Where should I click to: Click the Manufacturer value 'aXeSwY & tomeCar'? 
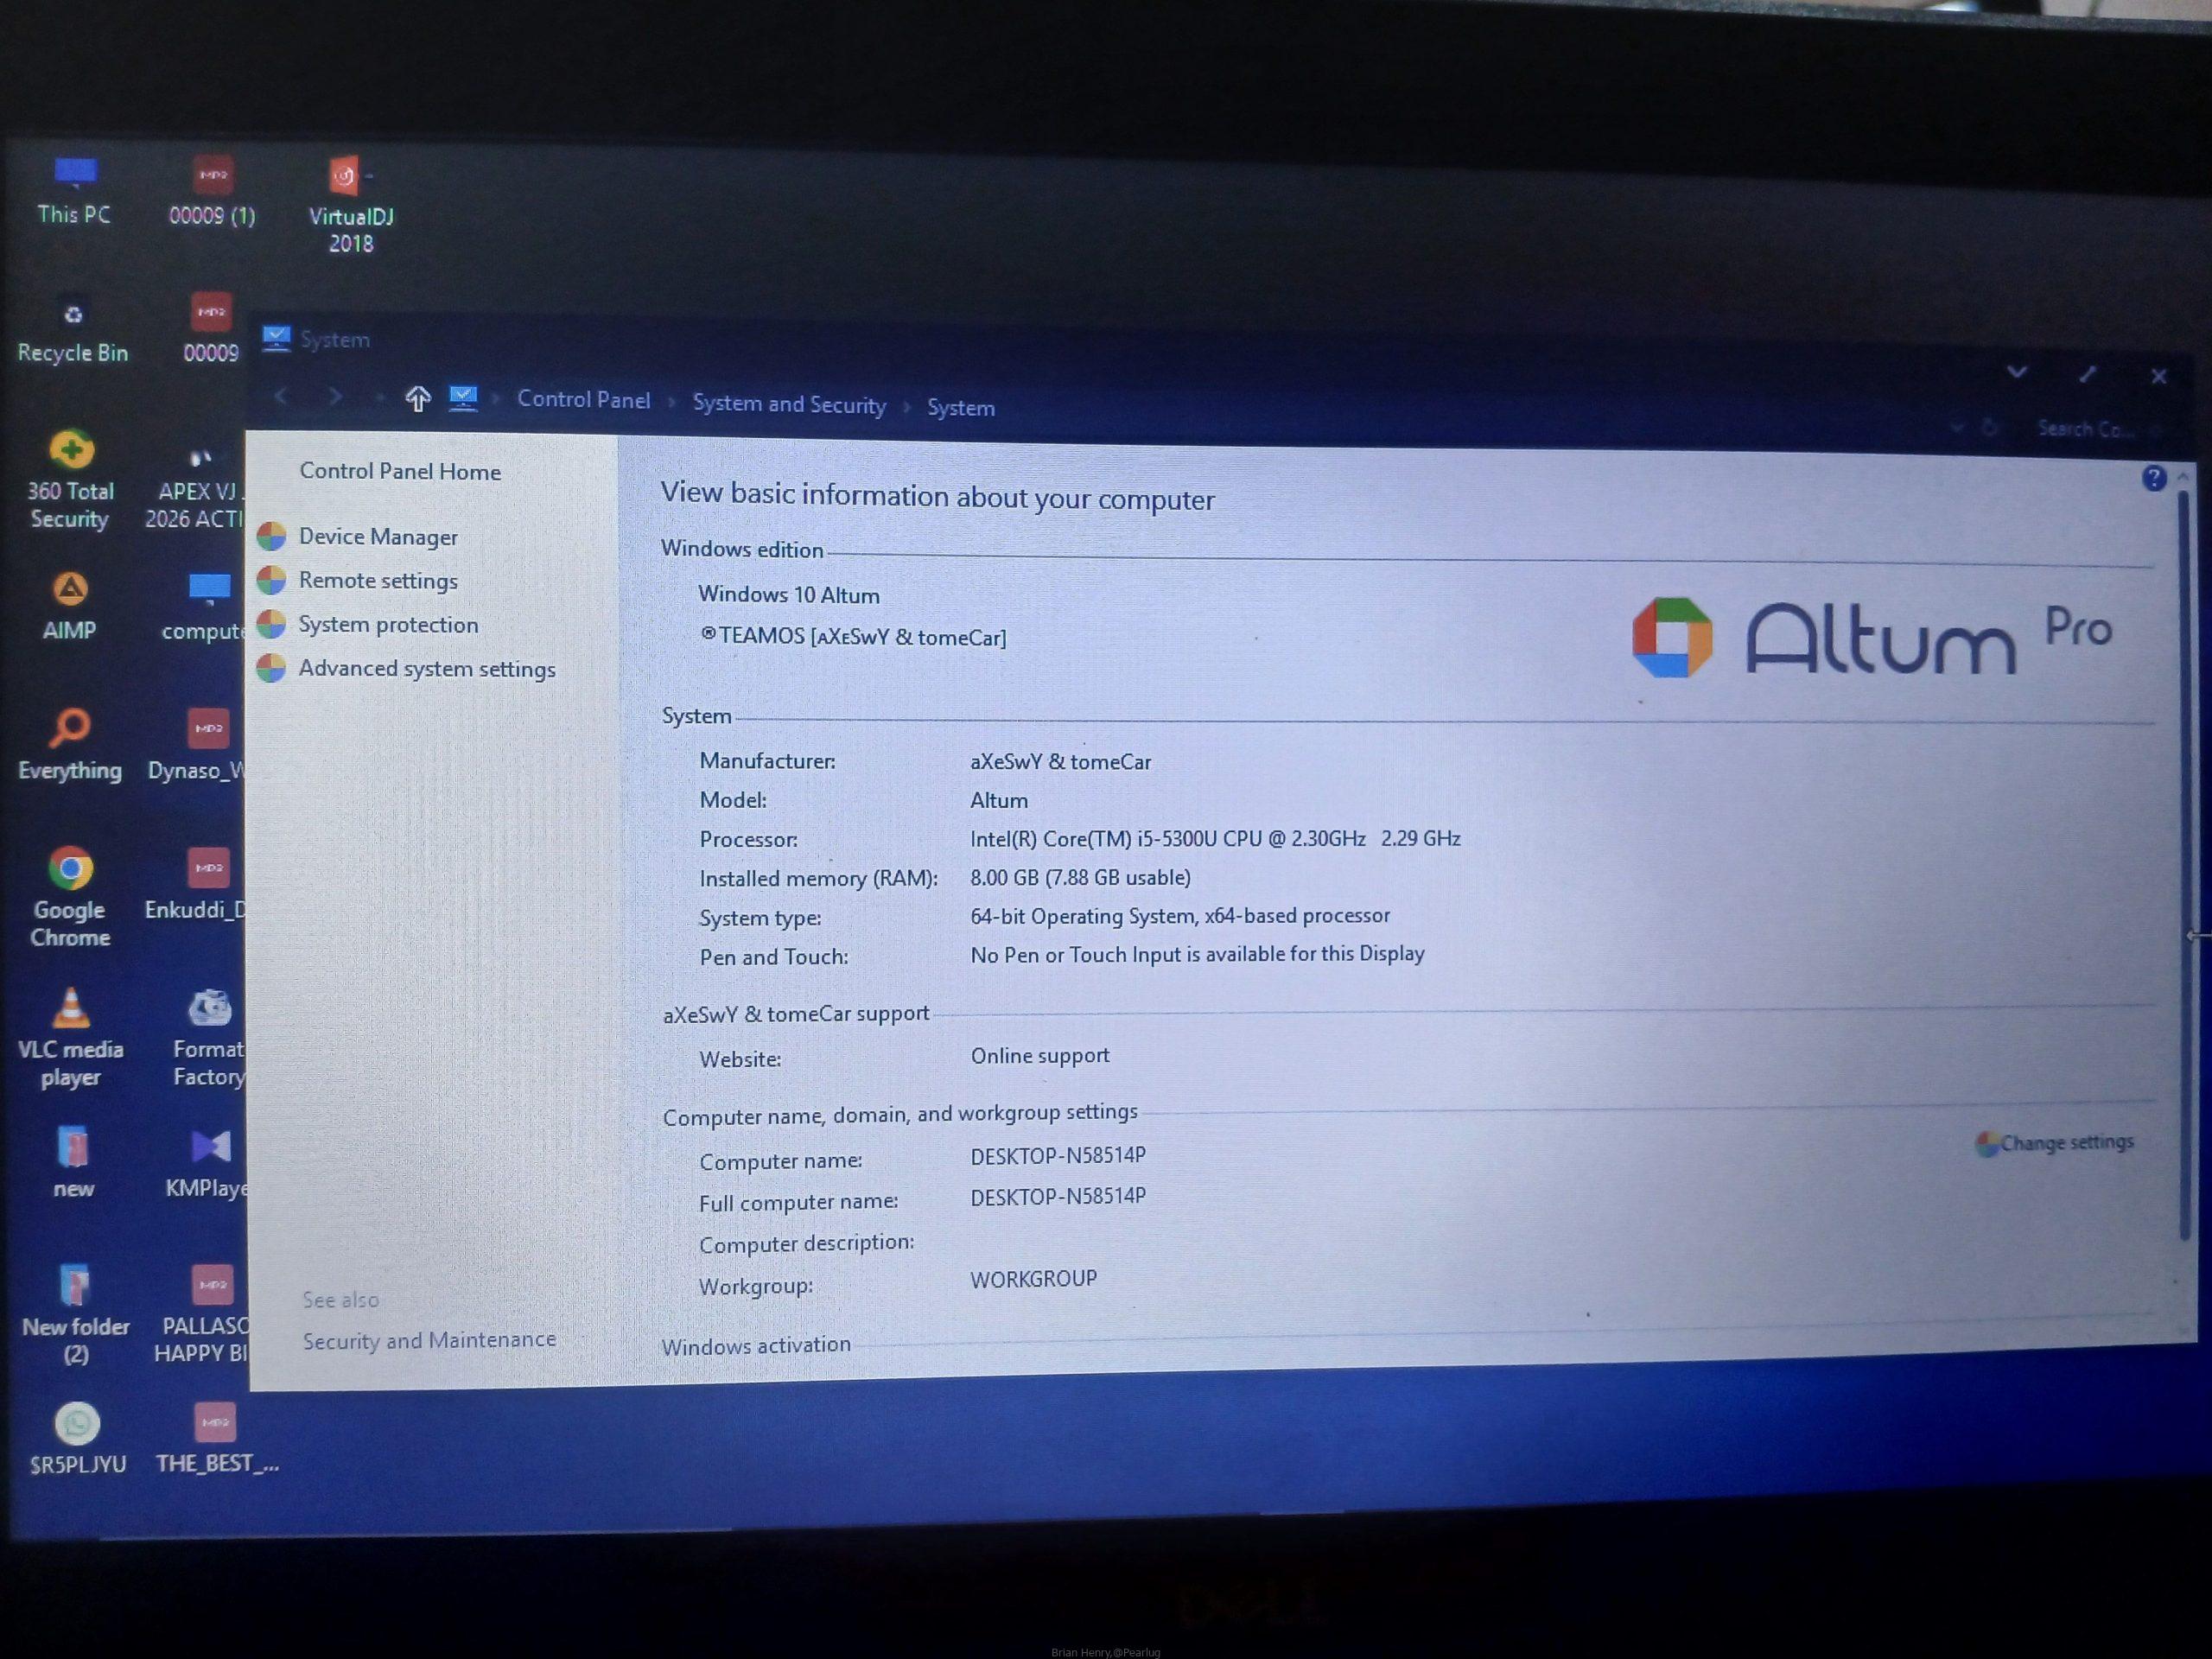1060,762
